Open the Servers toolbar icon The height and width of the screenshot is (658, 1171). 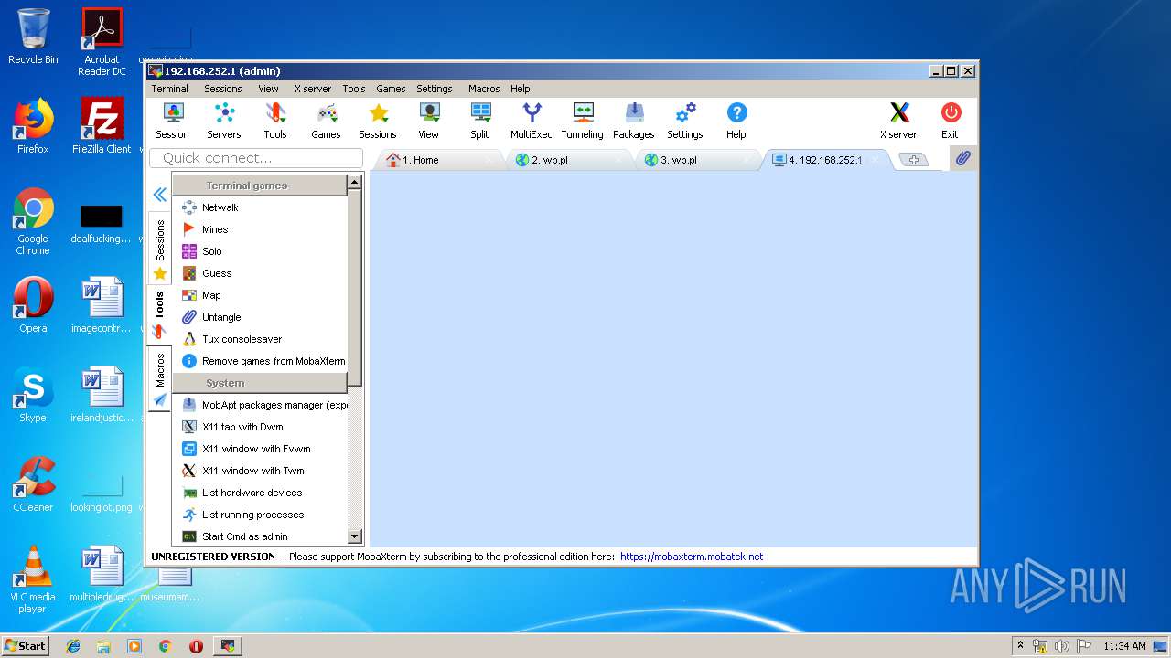point(224,121)
